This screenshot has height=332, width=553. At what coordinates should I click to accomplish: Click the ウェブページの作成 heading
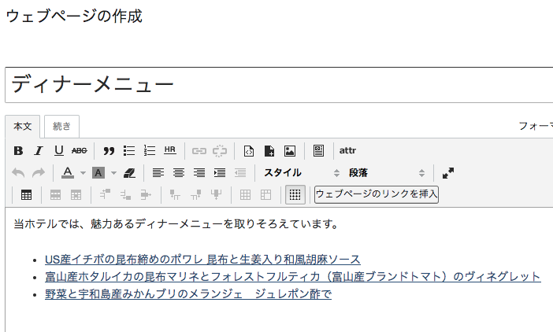coord(74,17)
